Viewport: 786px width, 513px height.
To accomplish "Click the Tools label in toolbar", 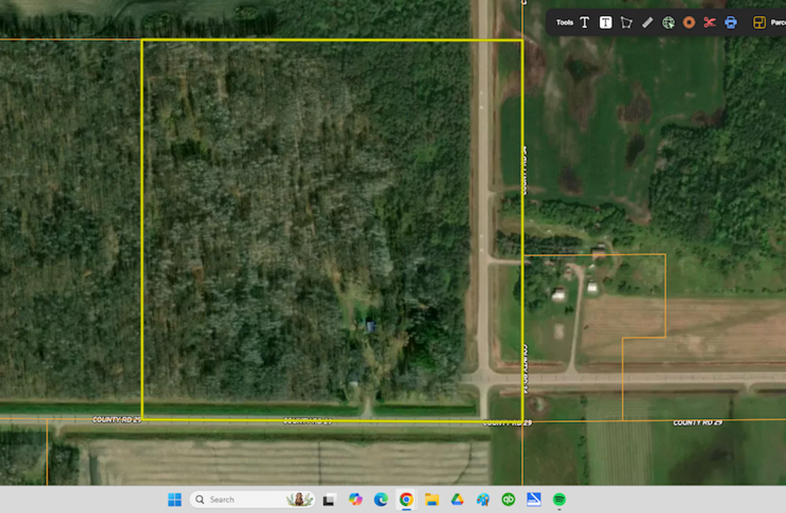I will pyautogui.click(x=565, y=23).
